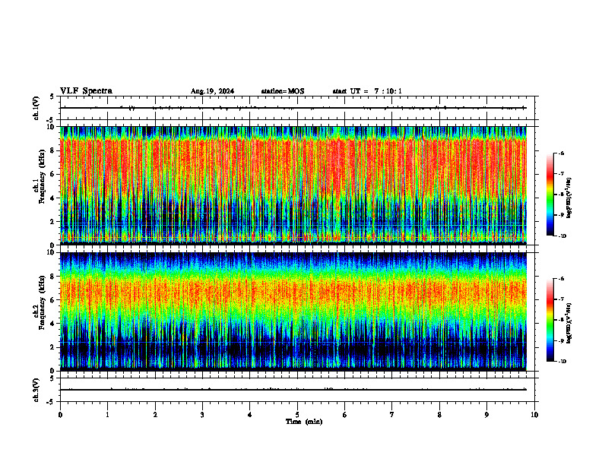Click ch.2 frequency axis tick "8"

point(52,277)
